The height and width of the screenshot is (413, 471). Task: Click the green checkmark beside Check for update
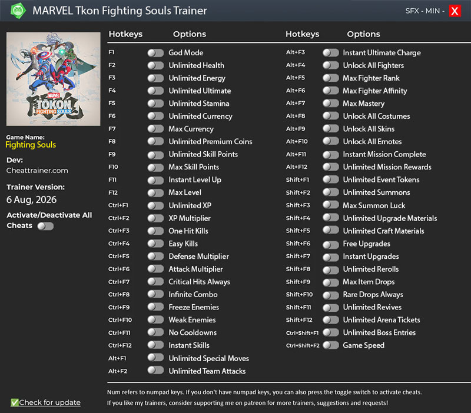click(14, 402)
